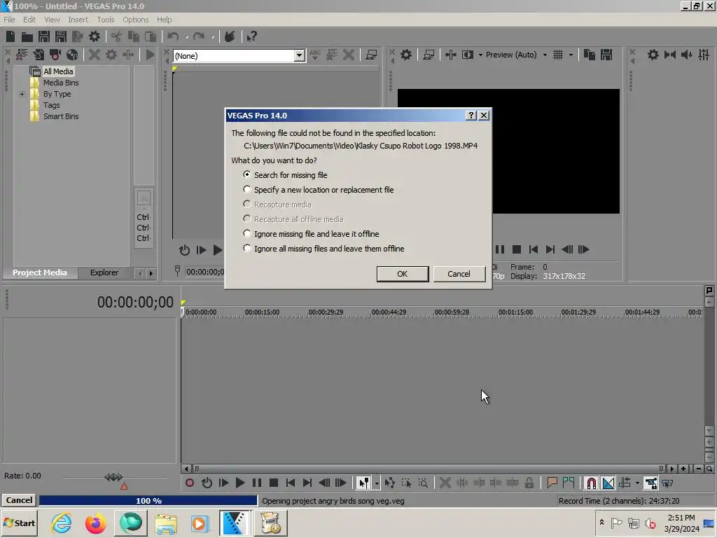Expand the By Type tree node
The height and width of the screenshot is (538, 717).
coord(22,94)
